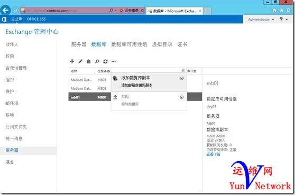This screenshot has width=295, height=195.
Task: Click the browser forward arrow button
Action: coord(16,11)
